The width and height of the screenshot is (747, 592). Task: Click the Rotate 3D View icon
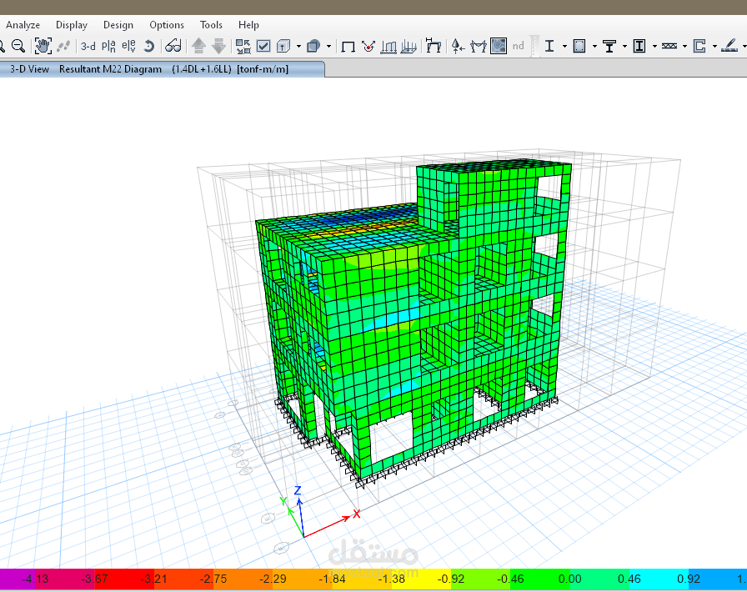tap(149, 46)
